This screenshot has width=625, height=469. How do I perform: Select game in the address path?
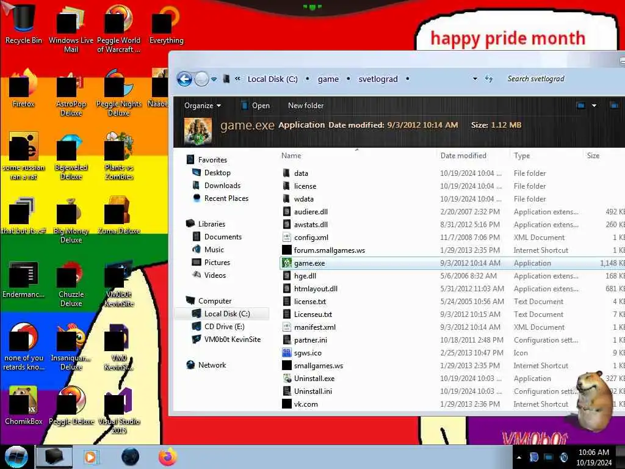(x=328, y=79)
